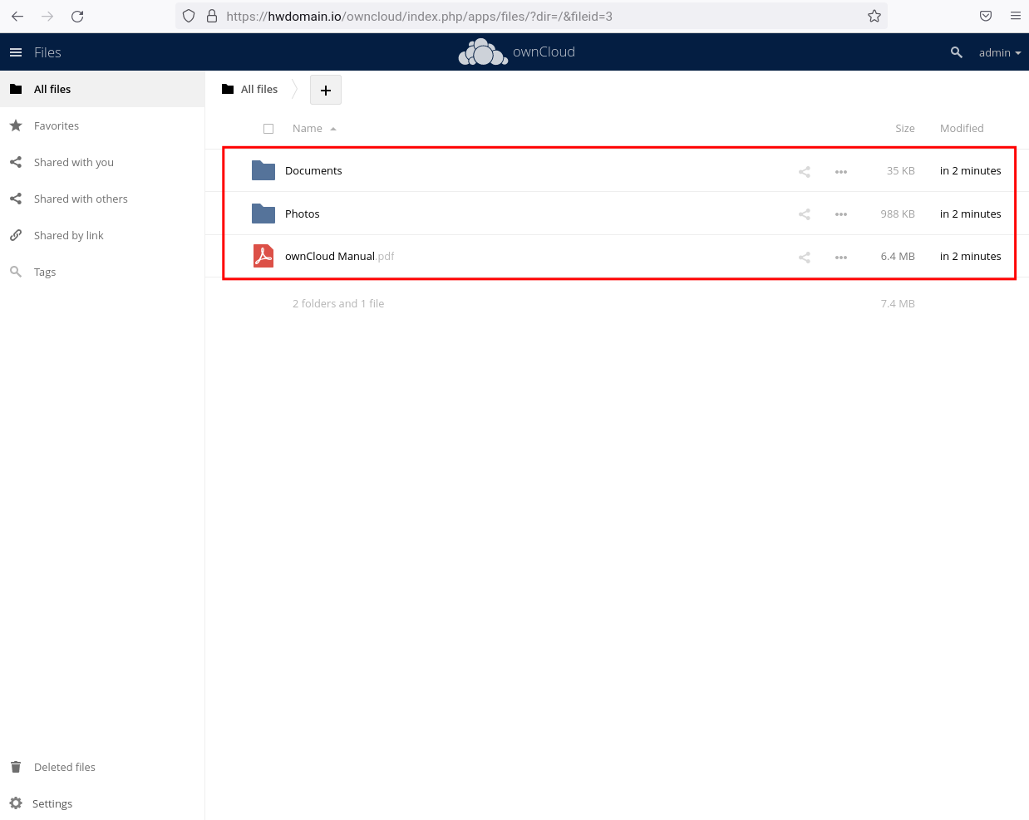This screenshot has height=820, width=1029.
Task: Open the Photos folder icon
Action: [x=263, y=214]
